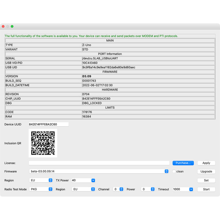Enable the clean checkbox
The height and width of the screenshot is (220, 220).
pyautogui.click(x=174, y=172)
